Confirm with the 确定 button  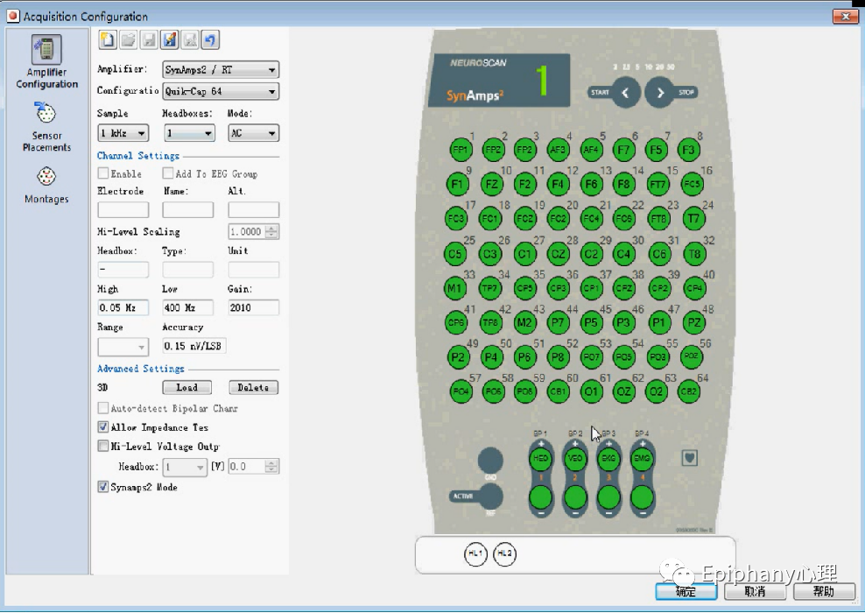pyautogui.click(x=686, y=591)
